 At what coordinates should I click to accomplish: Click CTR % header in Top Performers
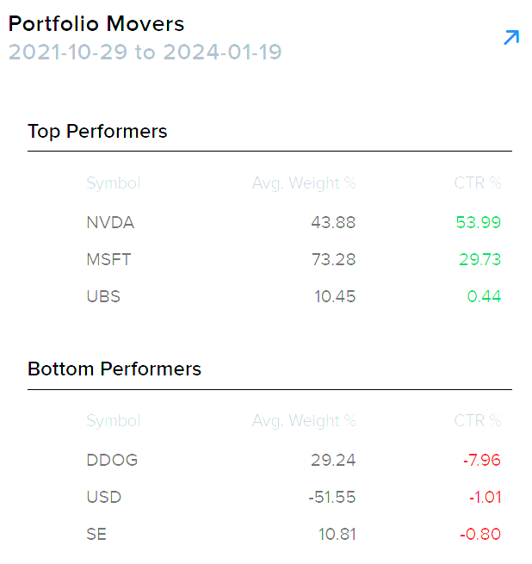tap(478, 183)
